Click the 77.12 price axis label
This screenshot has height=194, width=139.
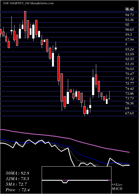click(x=130, y=79)
